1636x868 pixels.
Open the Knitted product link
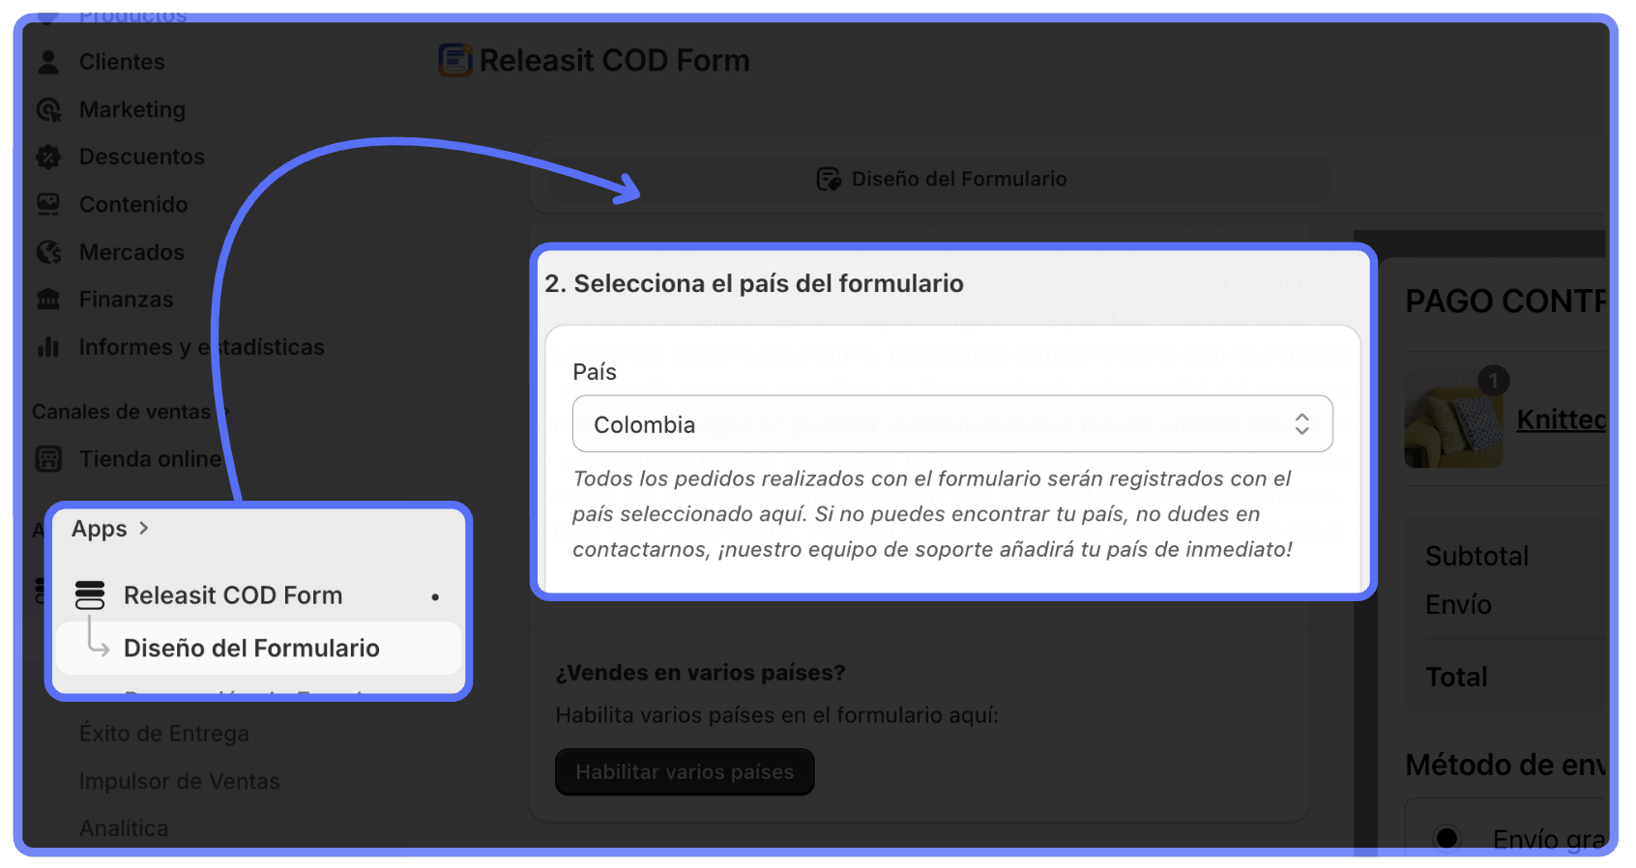(1560, 420)
